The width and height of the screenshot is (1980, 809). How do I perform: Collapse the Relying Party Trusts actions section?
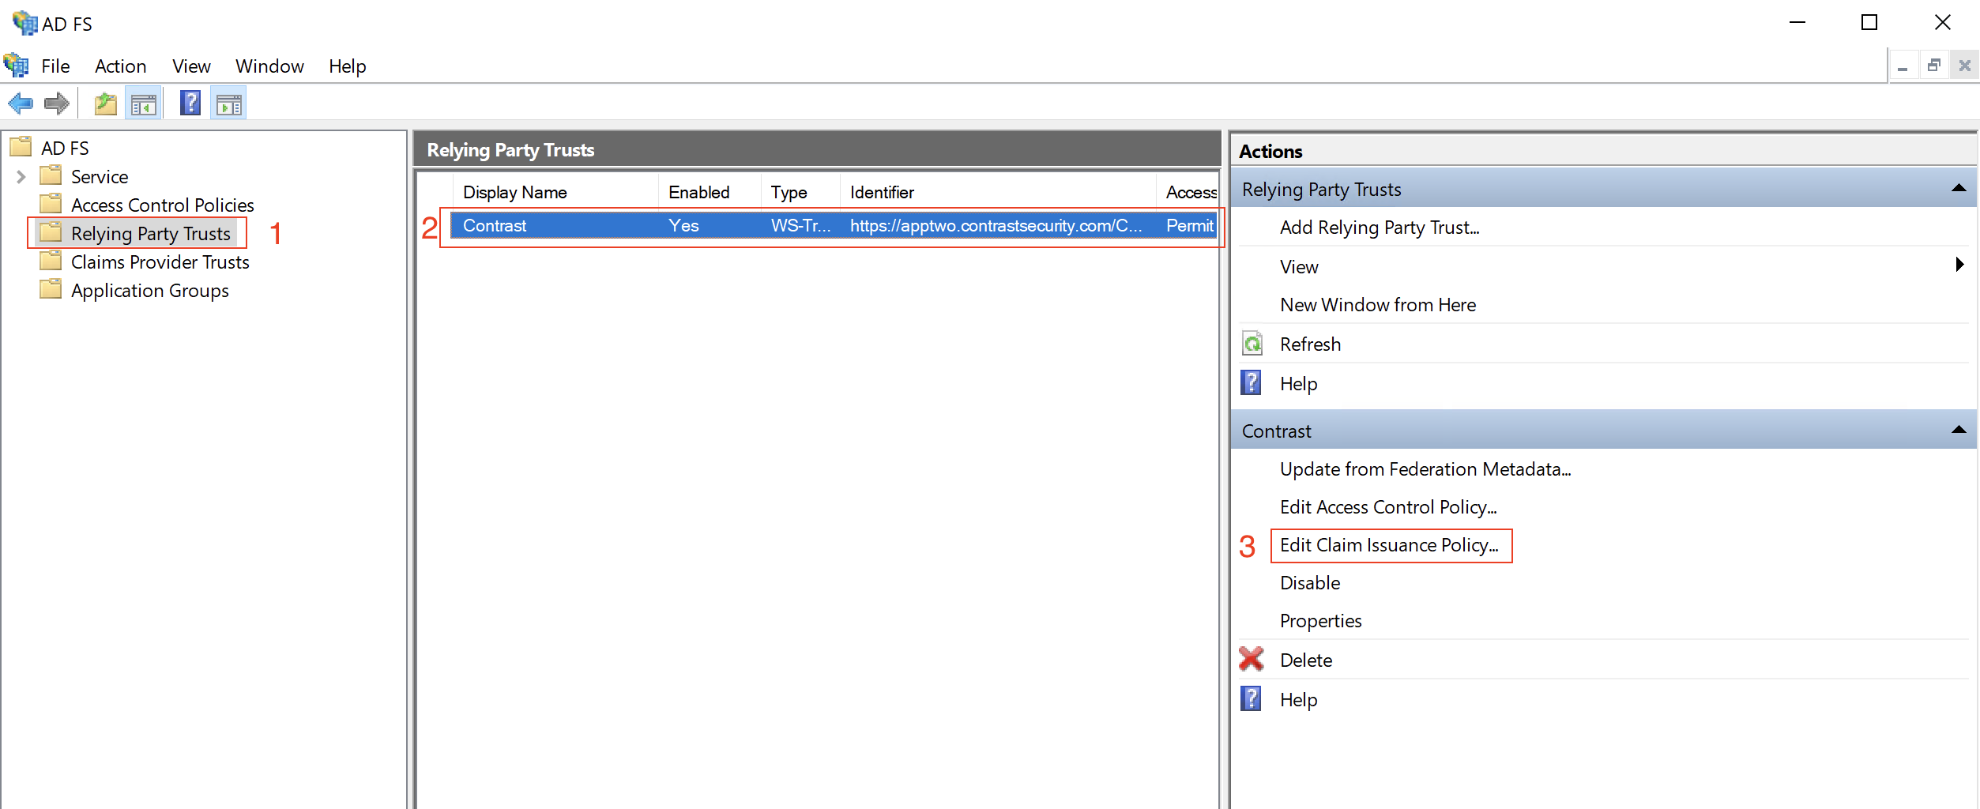[x=1958, y=189]
